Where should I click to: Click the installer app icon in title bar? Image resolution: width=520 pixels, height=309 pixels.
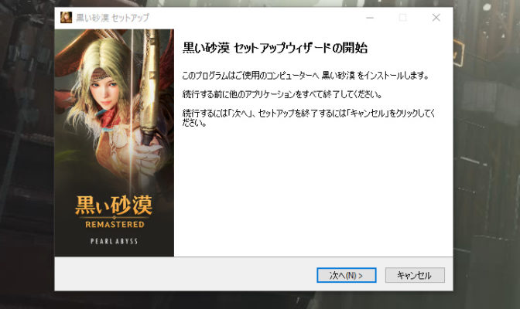coord(67,17)
